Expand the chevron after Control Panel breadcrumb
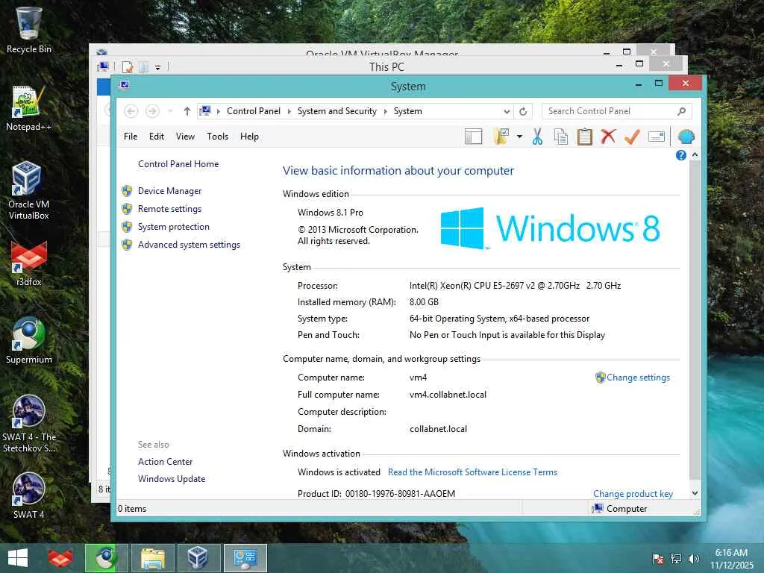 289,111
